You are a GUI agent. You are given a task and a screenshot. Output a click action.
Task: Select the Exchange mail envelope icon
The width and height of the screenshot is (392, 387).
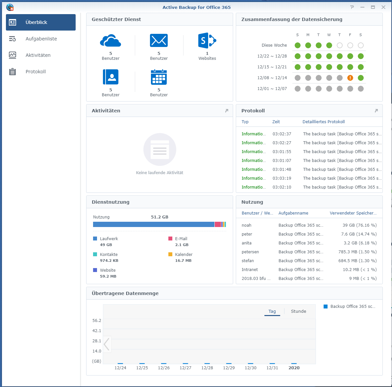tap(159, 40)
